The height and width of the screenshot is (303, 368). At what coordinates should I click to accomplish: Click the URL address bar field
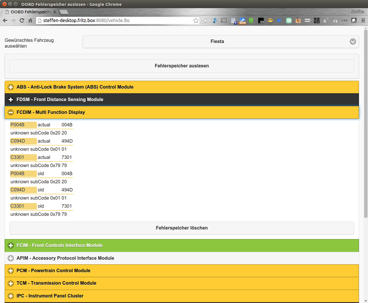coord(116,20)
